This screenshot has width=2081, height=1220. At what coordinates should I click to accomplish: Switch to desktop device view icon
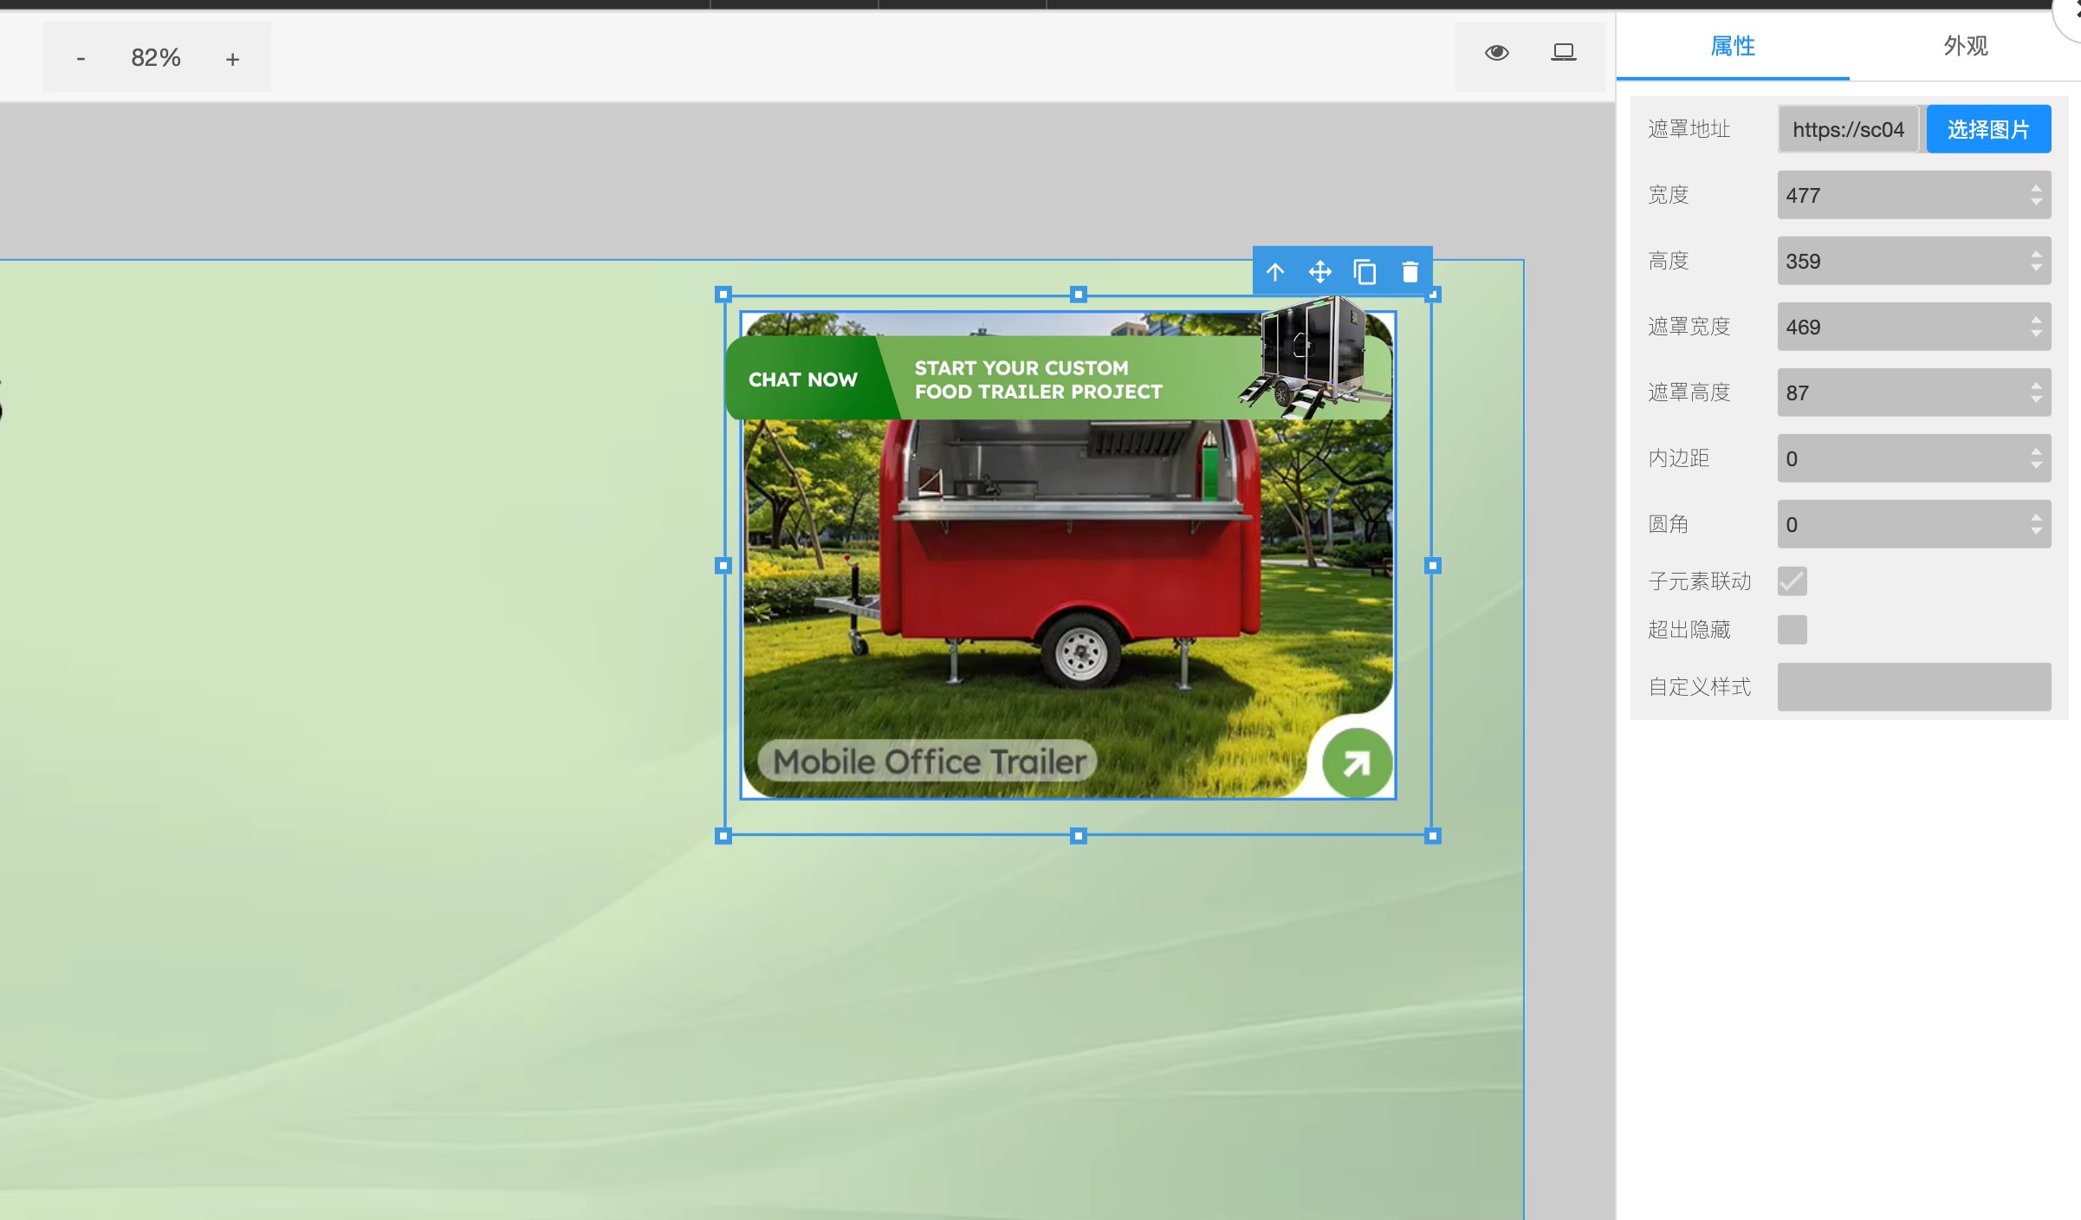(1563, 53)
